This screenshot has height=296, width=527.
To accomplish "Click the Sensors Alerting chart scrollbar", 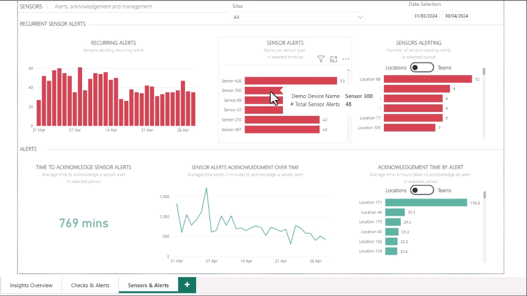I will [484, 72].
